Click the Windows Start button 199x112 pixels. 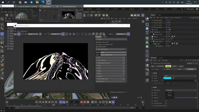pyautogui.click(x=3, y=2)
